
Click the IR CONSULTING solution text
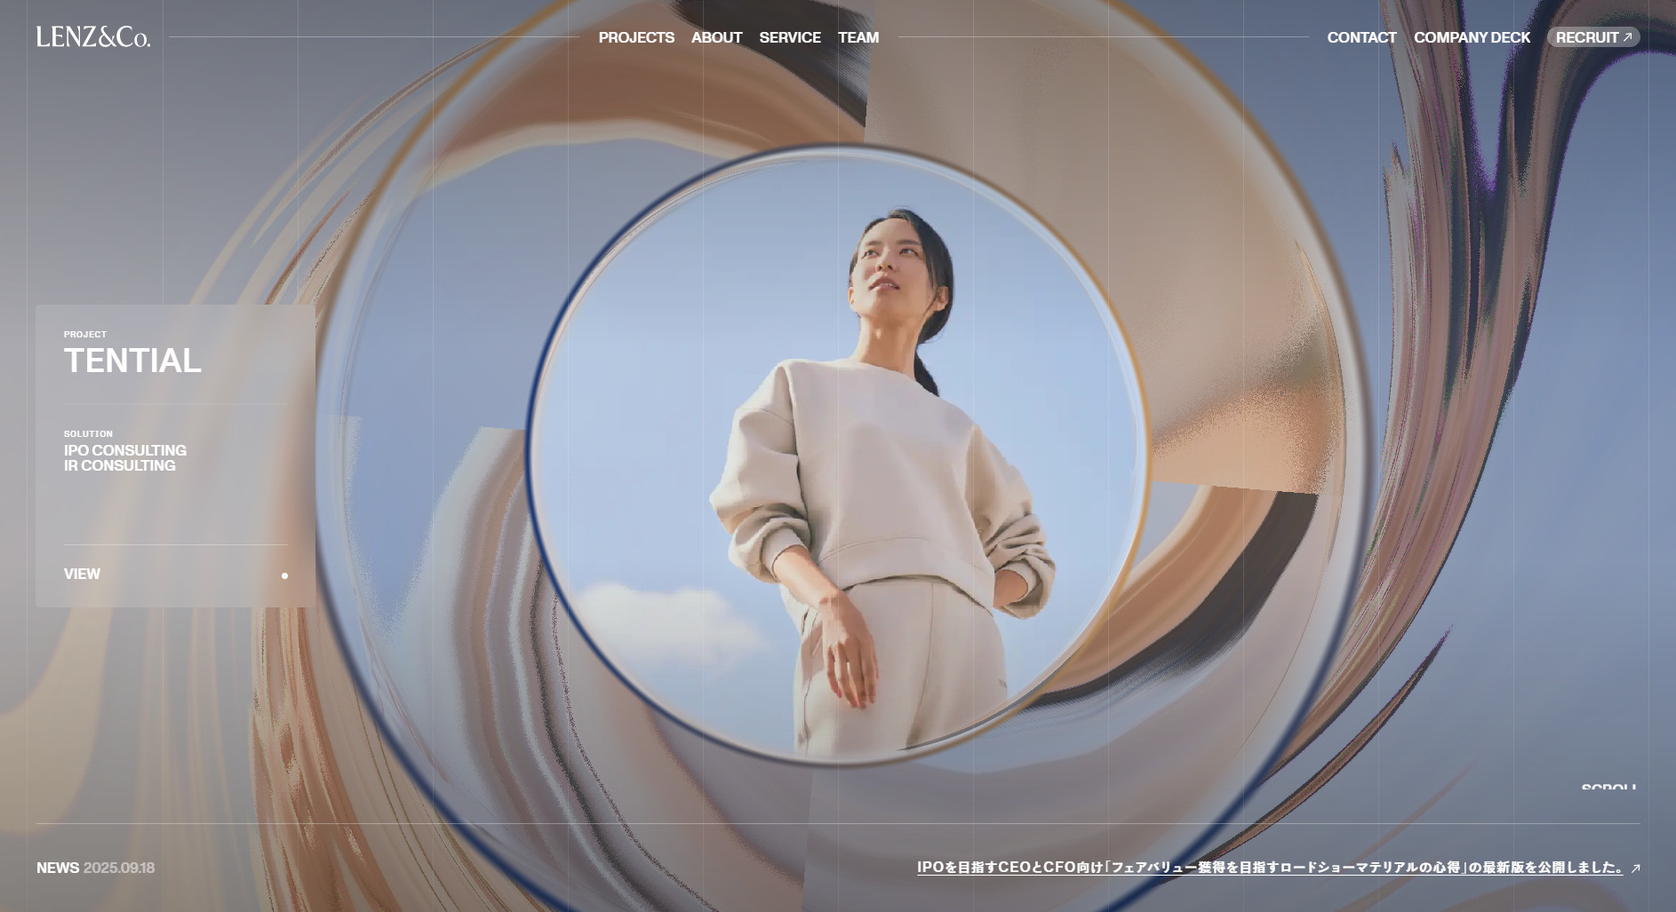coord(120,466)
